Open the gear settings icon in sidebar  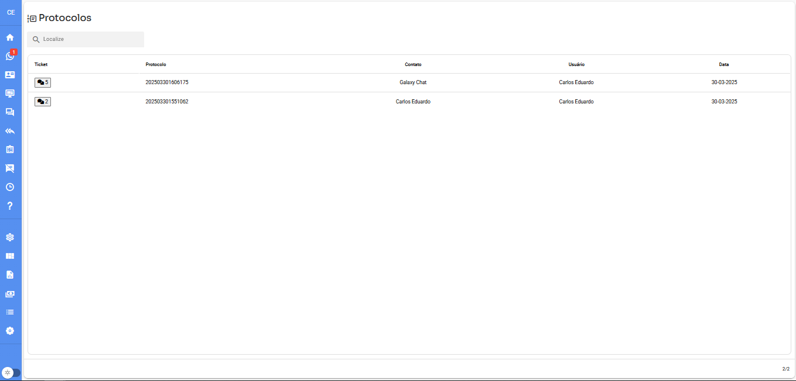(10, 237)
